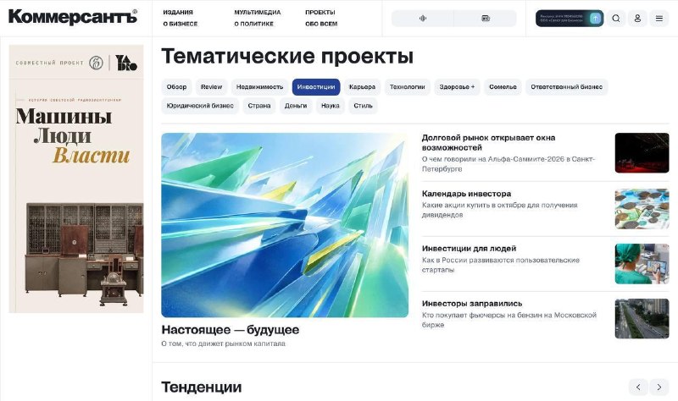
Task: Open the hamburger menu icon
Action: [x=659, y=18]
